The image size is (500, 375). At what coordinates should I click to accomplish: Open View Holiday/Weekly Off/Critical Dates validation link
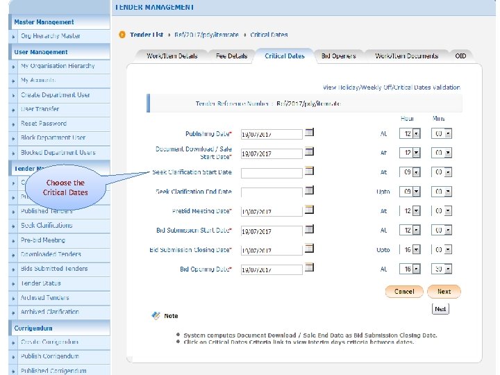pyautogui.click(x=391, y=87)
